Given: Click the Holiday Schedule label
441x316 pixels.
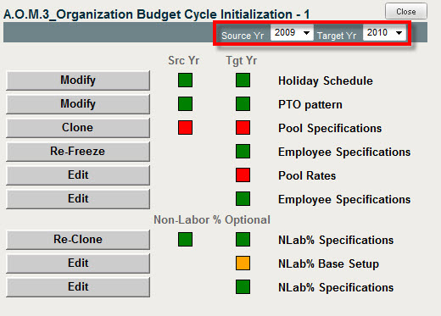Looking at the screenshot, I should 326,80.
